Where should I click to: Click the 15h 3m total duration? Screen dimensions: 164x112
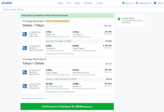(109, 64)
